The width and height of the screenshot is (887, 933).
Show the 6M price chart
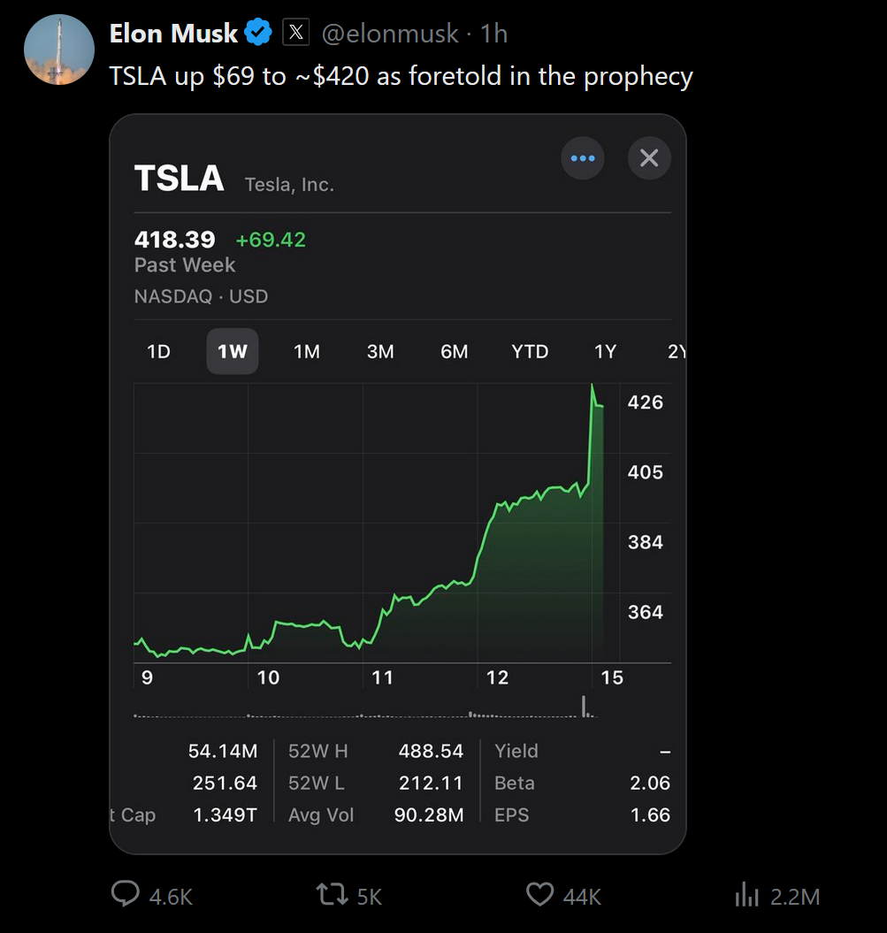pos(454,352)
